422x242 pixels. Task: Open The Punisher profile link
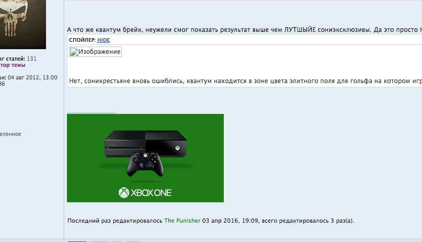pyautogui.click(x=182, y=221)
